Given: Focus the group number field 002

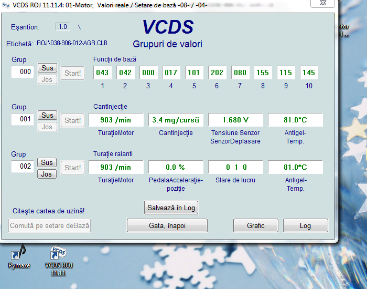Looking at the screenshot, I should tap(23, 167).
